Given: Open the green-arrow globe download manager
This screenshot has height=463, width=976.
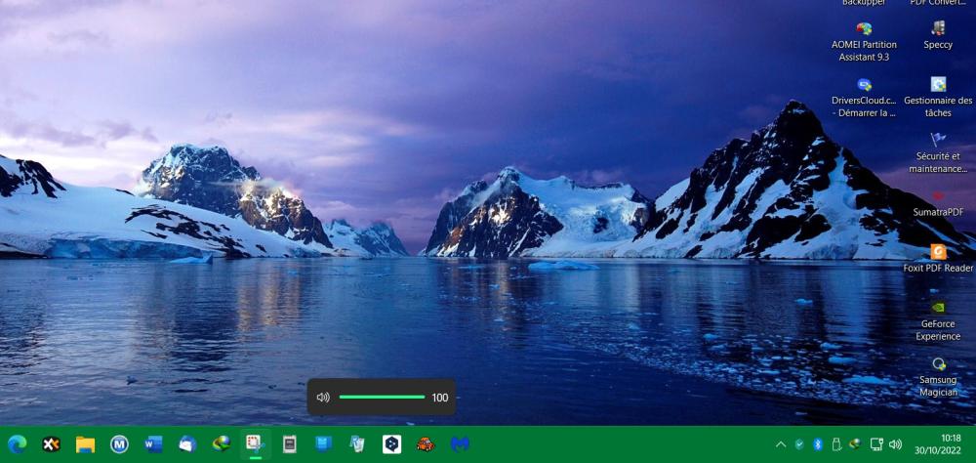Looking at the screenshot, I should [x=221, y=443].
